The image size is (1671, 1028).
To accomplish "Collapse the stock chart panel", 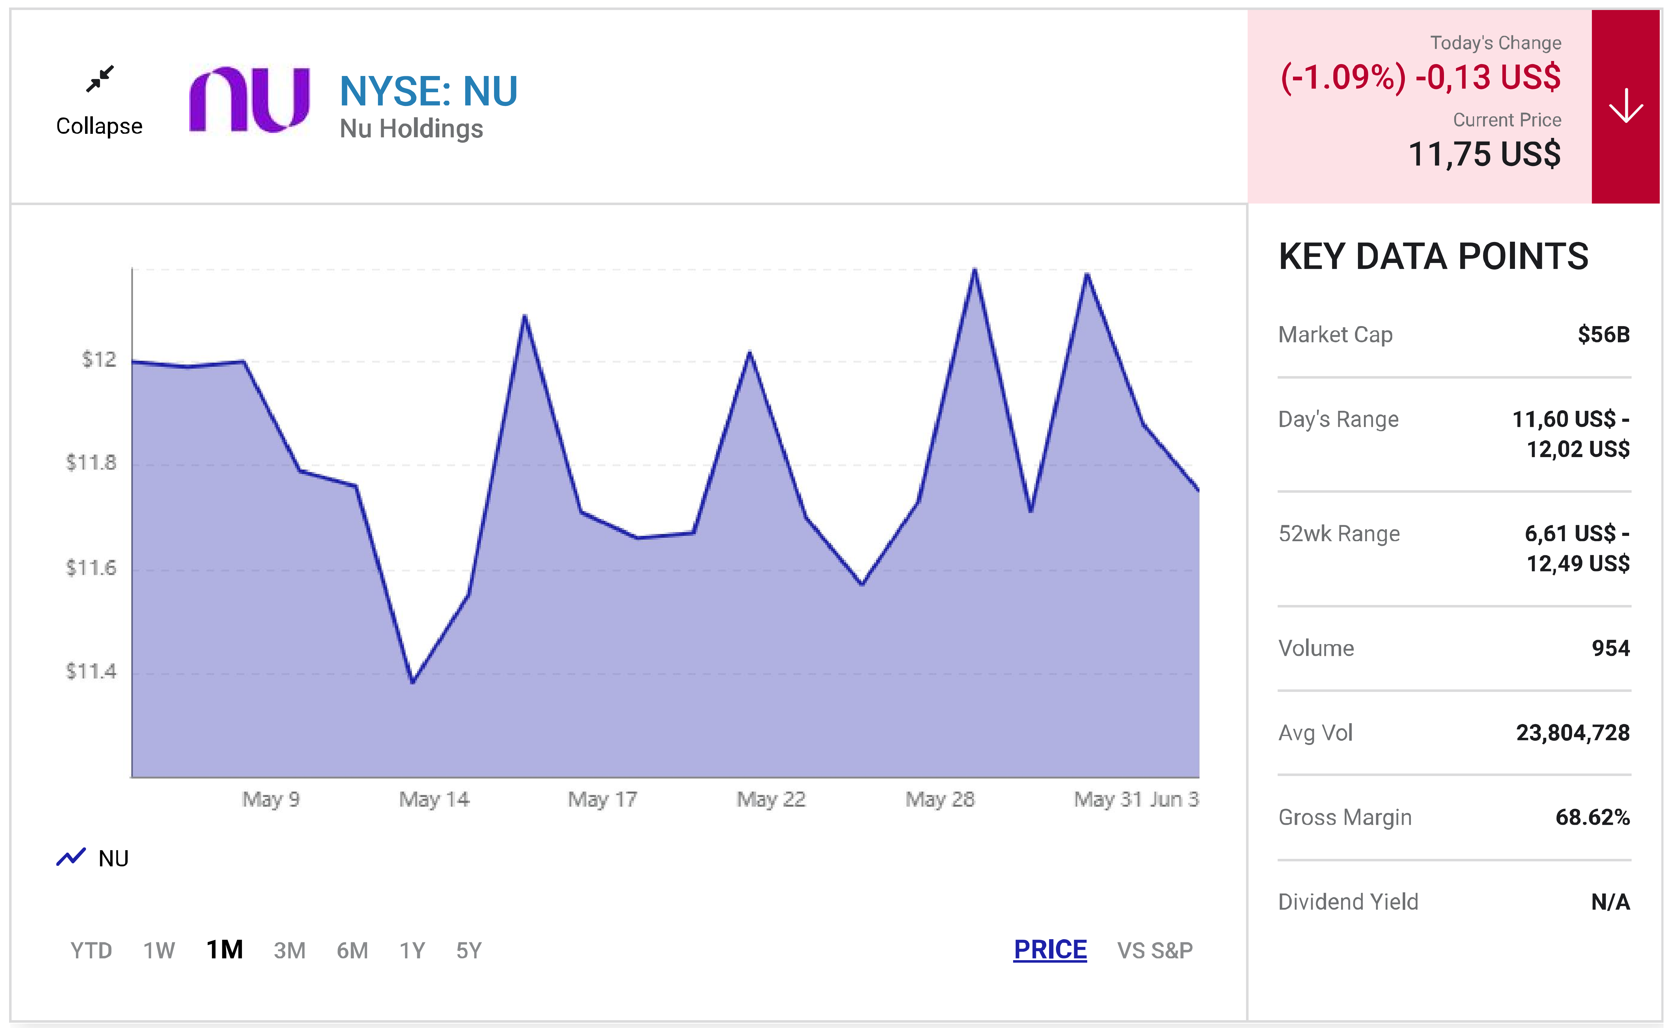I will pos(99,126).
